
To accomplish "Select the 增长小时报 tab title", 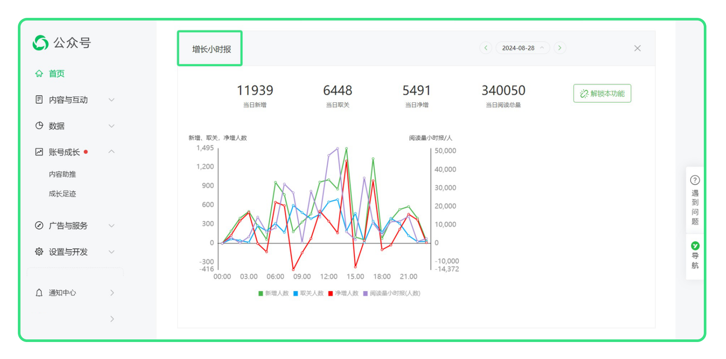I will click(x=212, y=49).
